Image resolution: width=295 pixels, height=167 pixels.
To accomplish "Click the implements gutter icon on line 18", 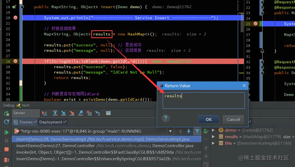I will click(14, 7).
